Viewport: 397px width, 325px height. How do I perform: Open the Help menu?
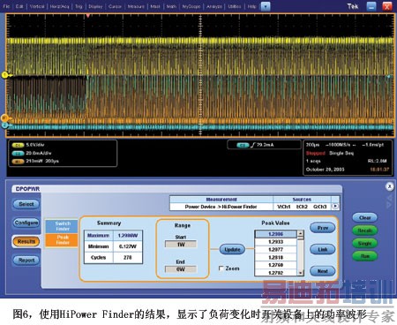click(251, 6)
